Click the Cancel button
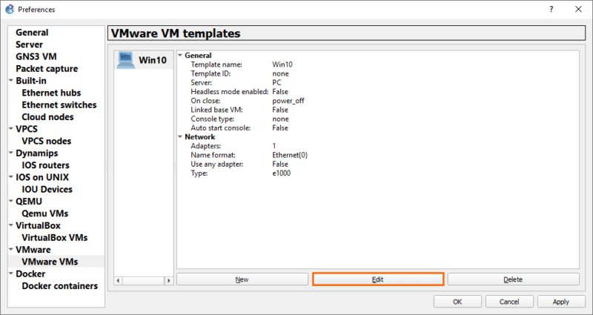This screenshot has width=593, height=315. click(x=509, y=302)
